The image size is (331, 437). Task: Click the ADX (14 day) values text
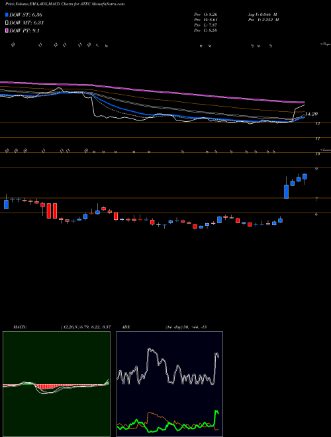186,327
